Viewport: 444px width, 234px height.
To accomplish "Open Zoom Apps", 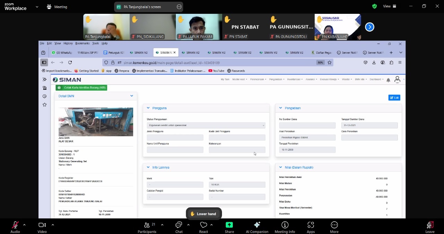I will click(x=310, y=227).
